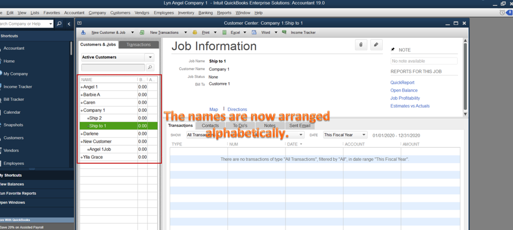Open the Accountant menu
This screenshot has width=513, height=230.
click(74, 13)
